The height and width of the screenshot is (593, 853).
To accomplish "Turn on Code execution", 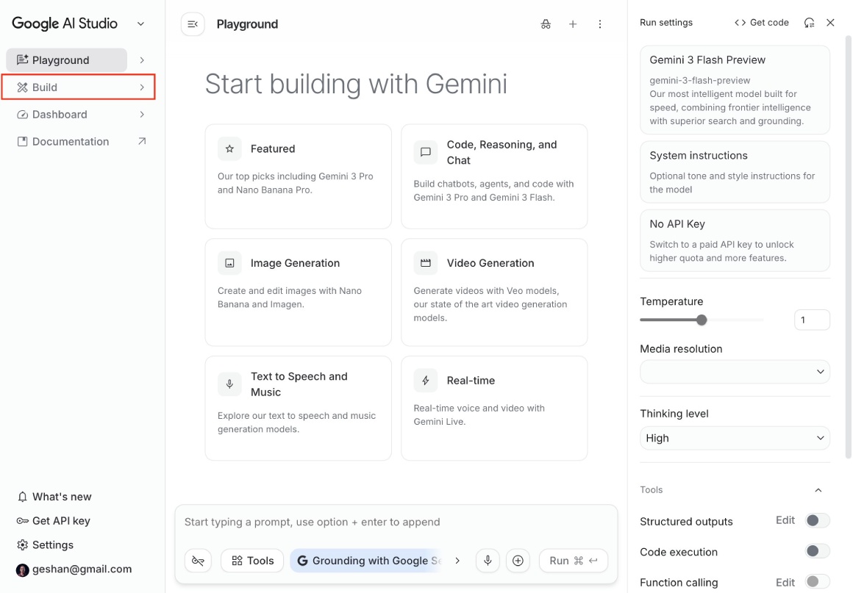I will [817, 551].
